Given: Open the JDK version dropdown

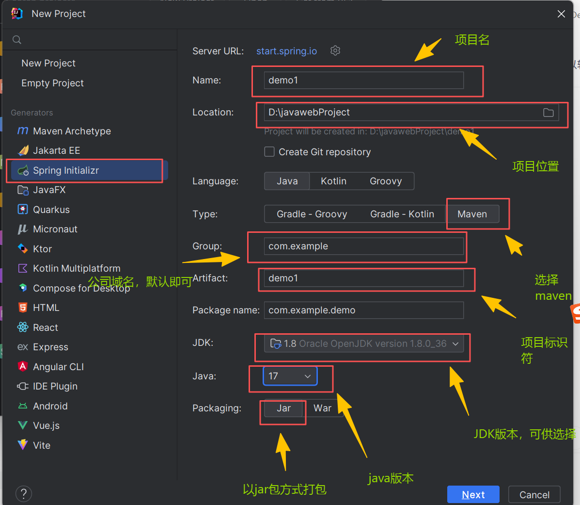Looking at the screenshot, I should coord(364,343).
